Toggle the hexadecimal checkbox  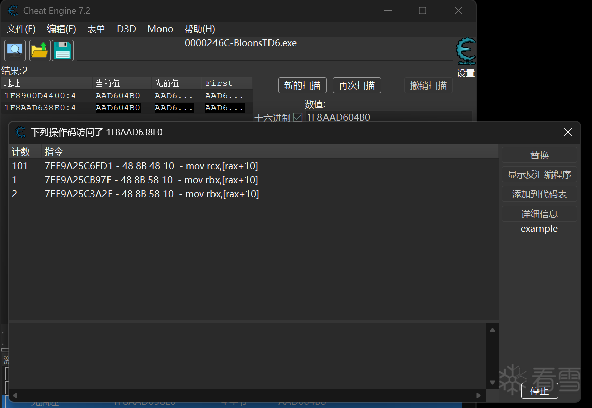click(x=297, y=117)
